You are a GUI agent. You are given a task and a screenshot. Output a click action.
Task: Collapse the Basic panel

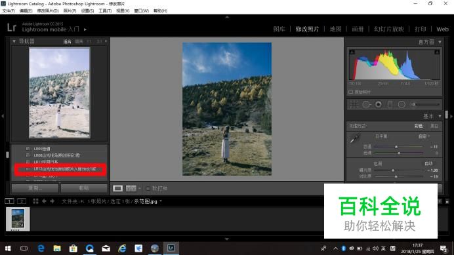(x=440, y=116)
